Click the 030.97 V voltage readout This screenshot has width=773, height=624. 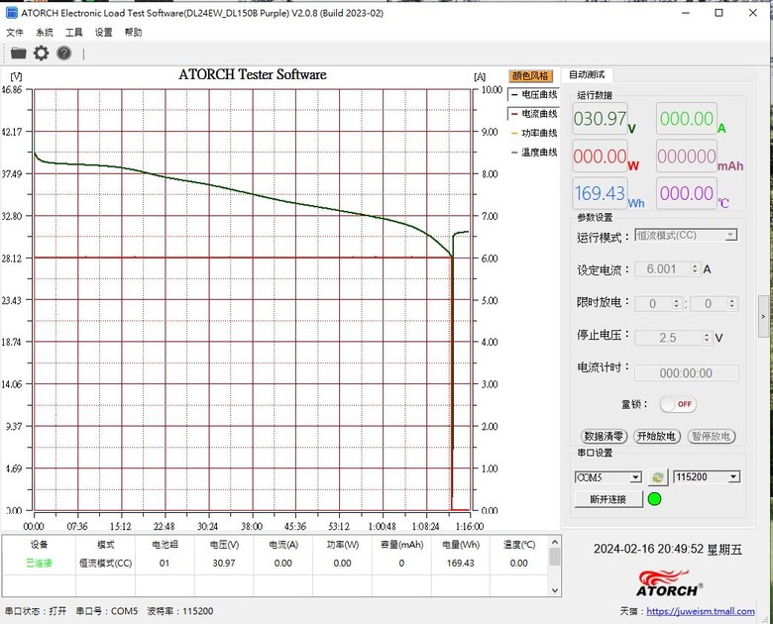coord(600,119)
